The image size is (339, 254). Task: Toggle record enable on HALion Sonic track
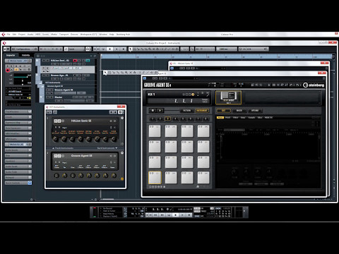click(75, 61)
